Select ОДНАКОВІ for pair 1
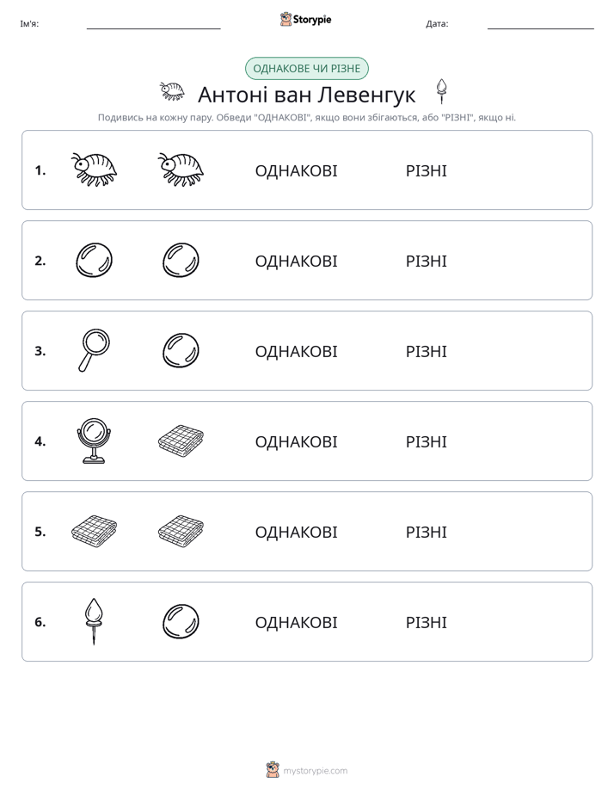 point(296,171)
